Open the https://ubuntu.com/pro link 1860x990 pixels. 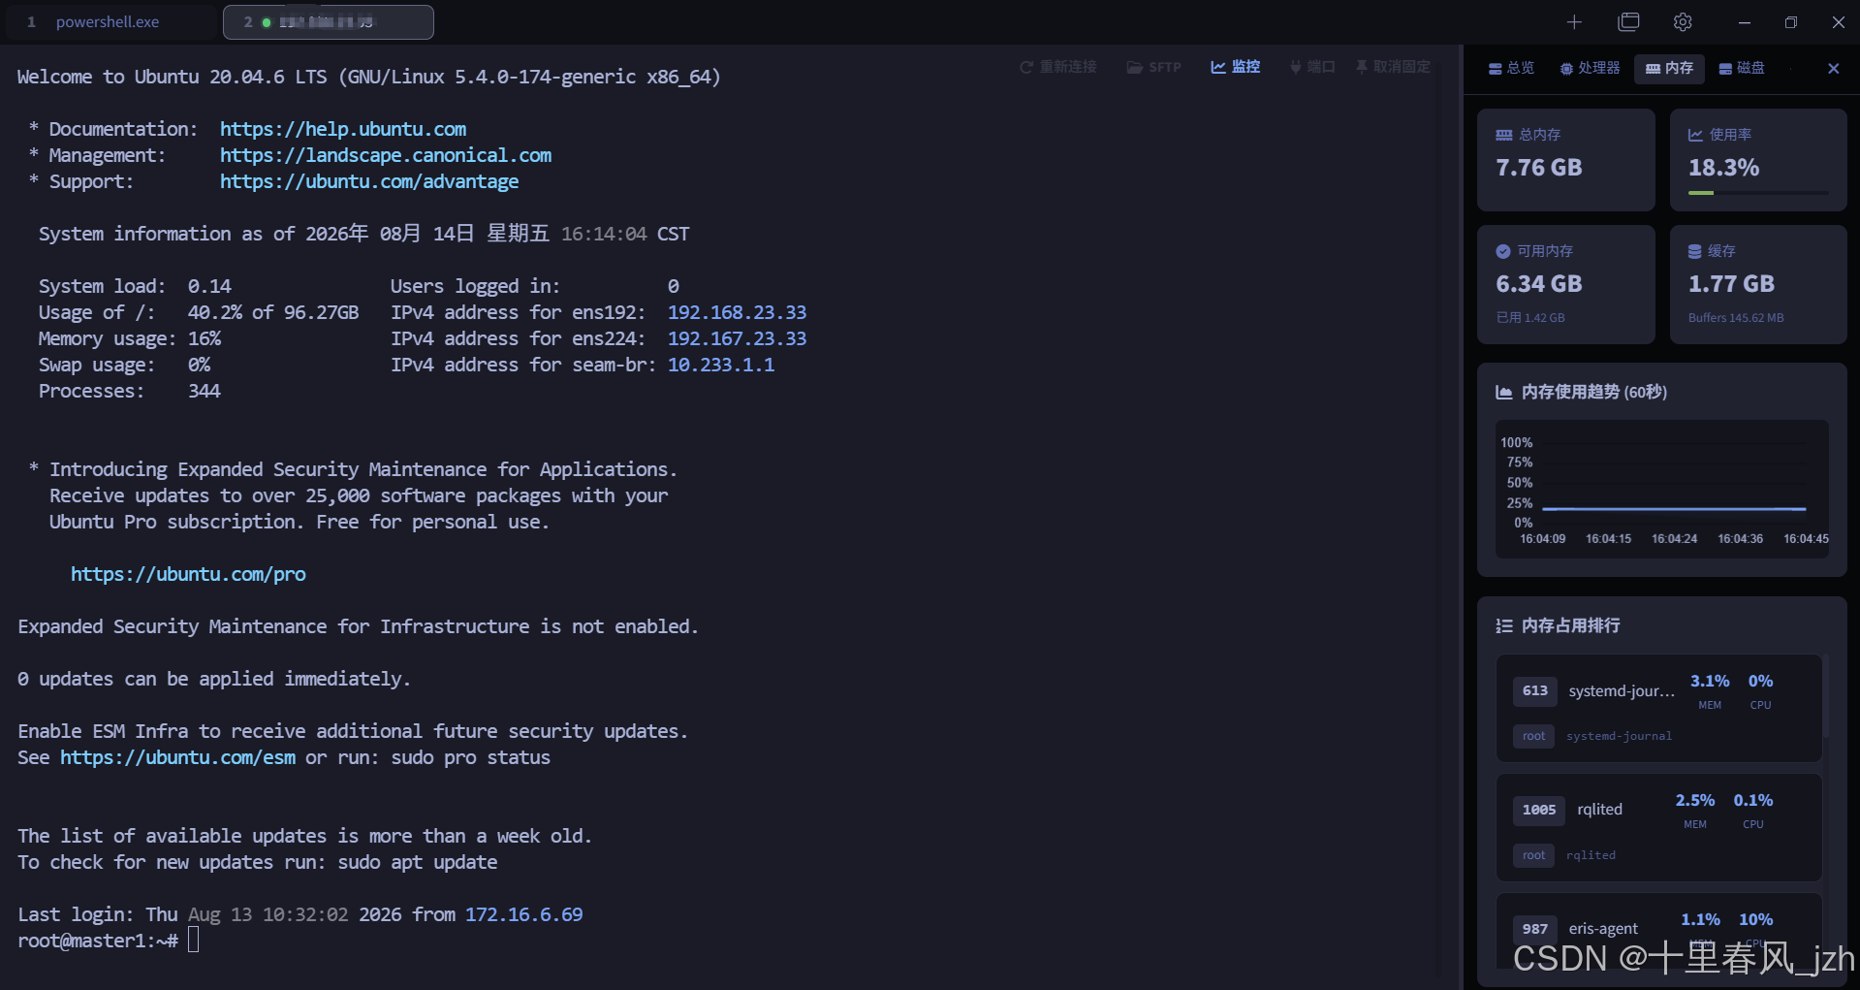(x=188, y=574)
